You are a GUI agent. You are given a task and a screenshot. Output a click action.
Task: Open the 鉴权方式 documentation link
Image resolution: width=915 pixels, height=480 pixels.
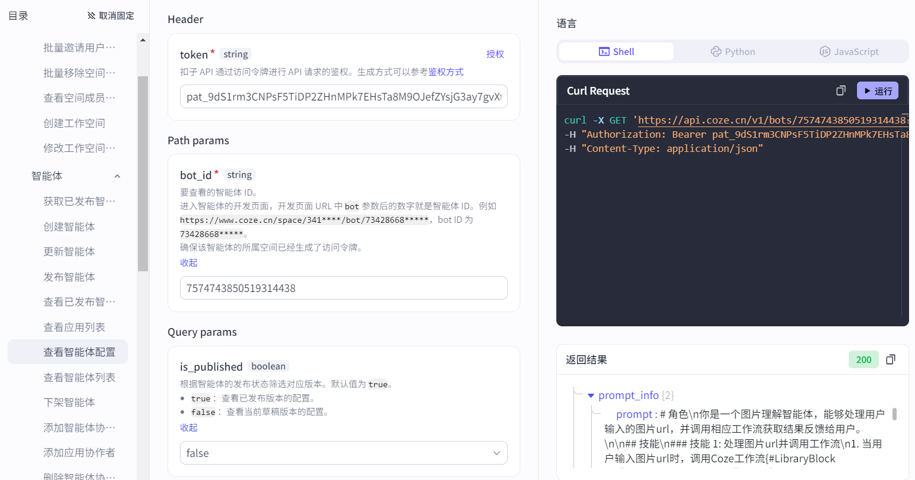(x=446, y=72)
